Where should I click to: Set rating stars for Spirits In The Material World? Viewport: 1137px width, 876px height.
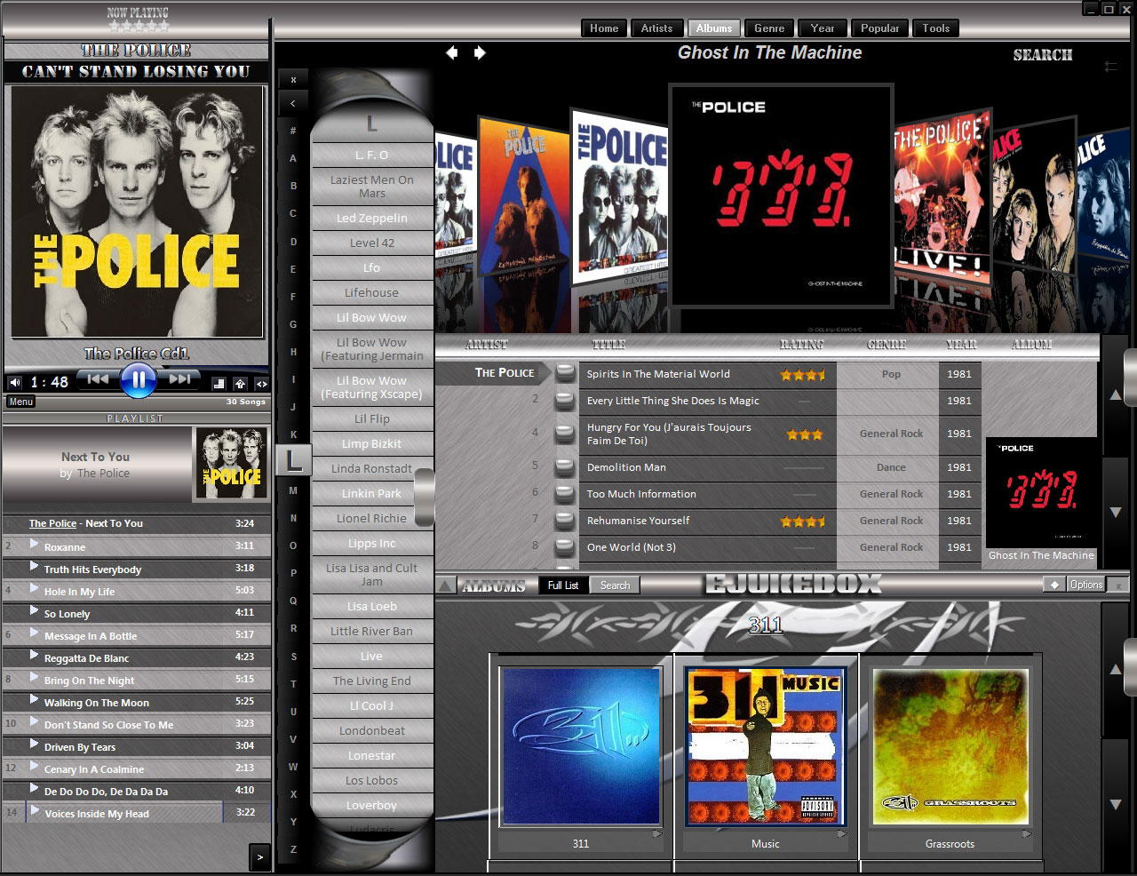(x=803, y=375)
